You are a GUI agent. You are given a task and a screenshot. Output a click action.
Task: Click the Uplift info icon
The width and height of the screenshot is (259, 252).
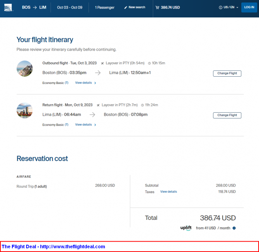(x=234, y=228)
